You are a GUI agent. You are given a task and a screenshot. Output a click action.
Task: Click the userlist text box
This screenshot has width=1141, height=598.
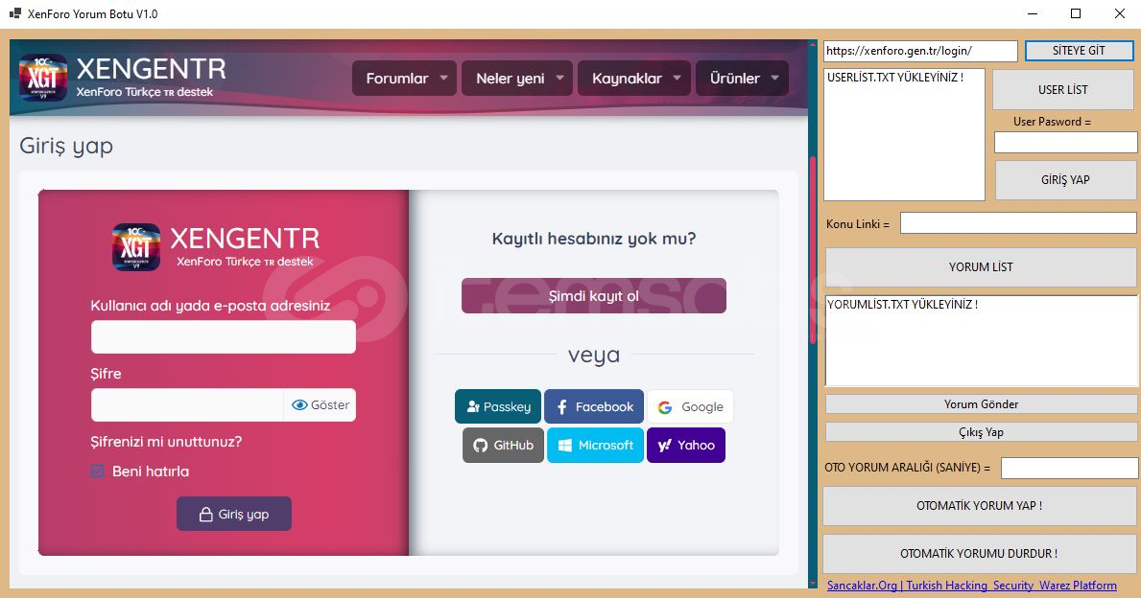coord(905,134)
